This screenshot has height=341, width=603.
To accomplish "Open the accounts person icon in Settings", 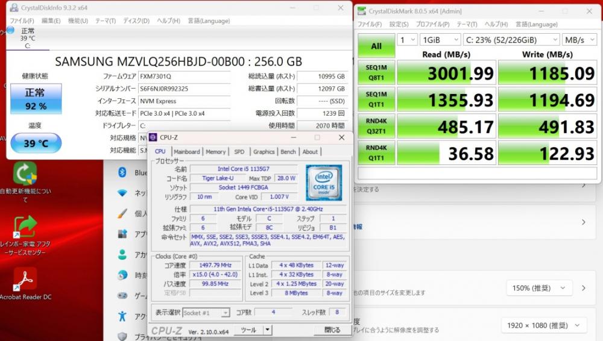I will (x=122, y=254).
